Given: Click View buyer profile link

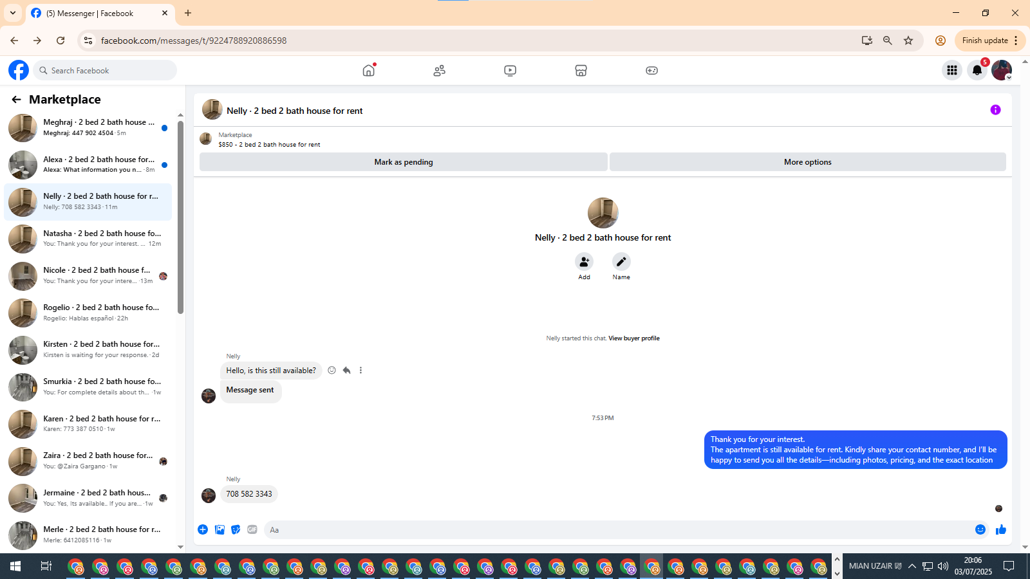Looking at the screenshot, I should click(x=634, y=338).
